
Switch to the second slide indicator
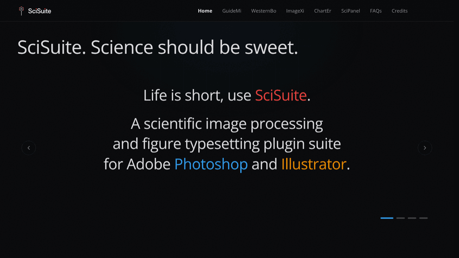pyautogui.click(x=401, y=218)
